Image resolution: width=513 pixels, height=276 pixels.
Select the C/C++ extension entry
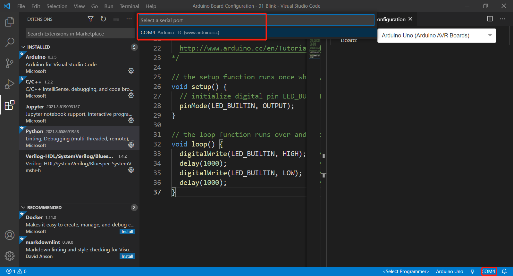tap(79, 89)
